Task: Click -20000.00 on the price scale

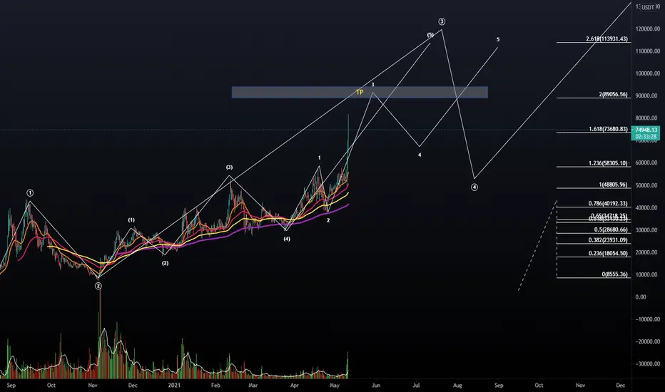Action: [648, 341]
